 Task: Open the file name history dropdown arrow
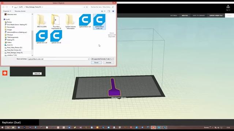pos(88,59)
